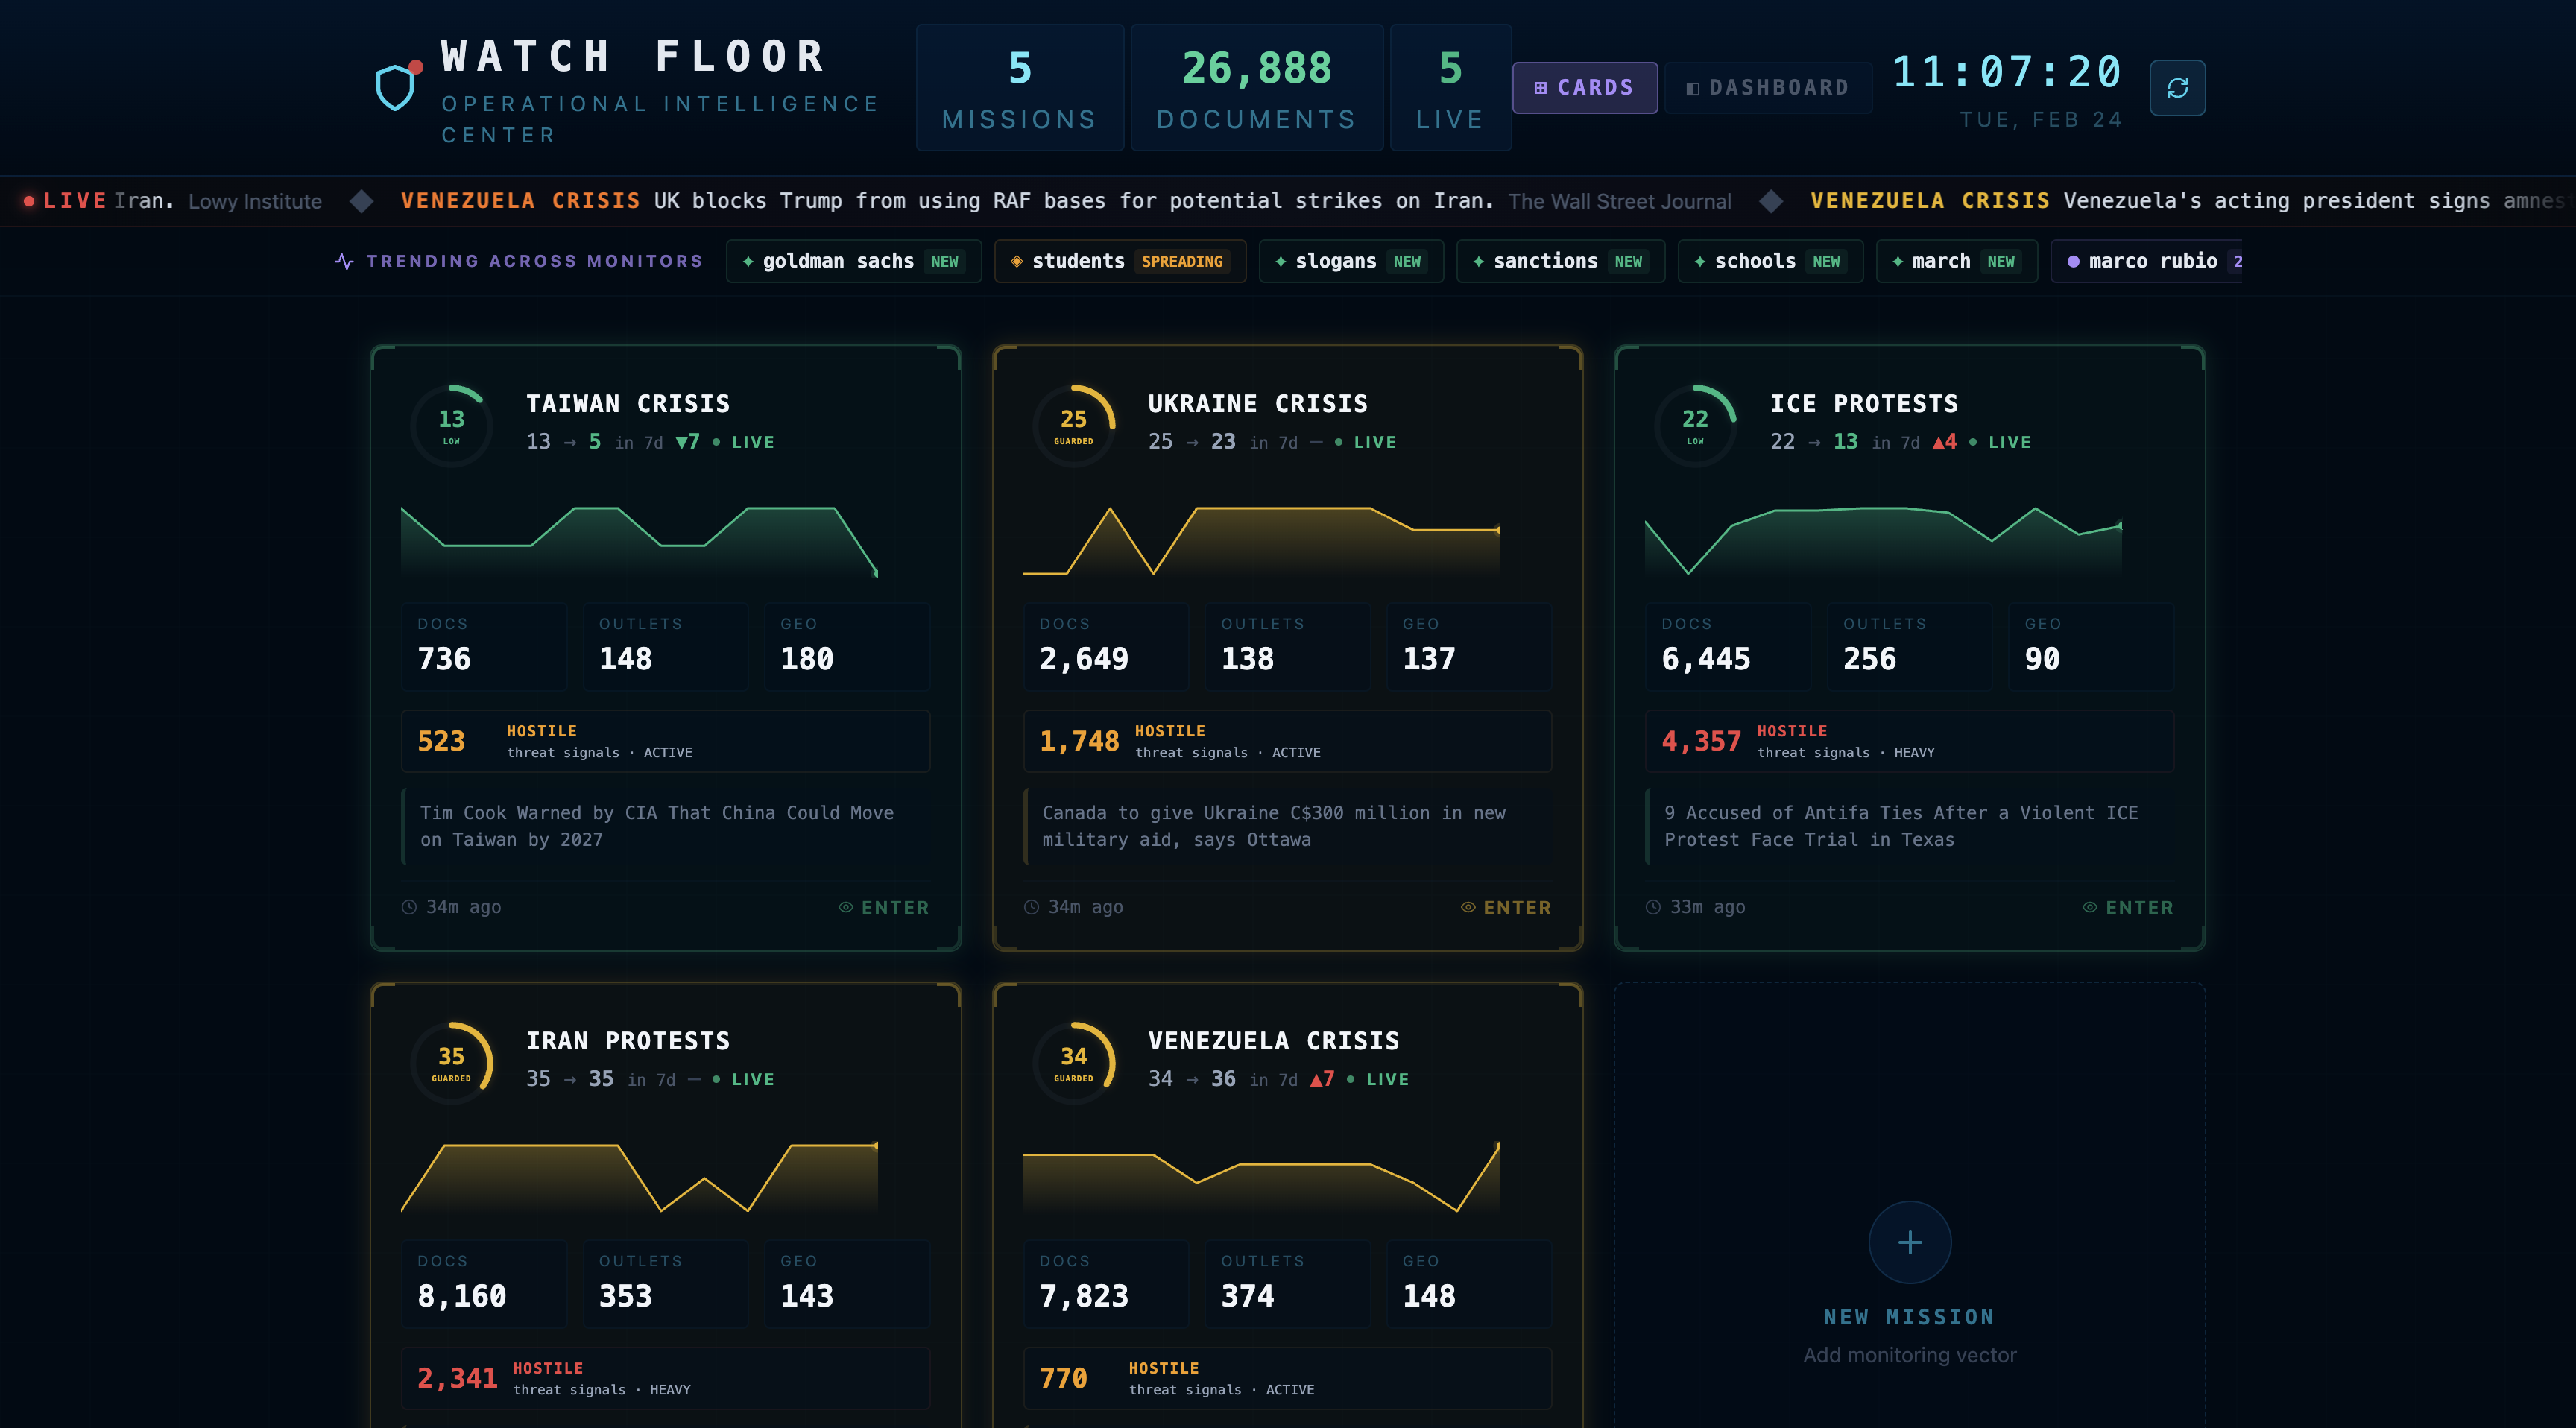Click the ICE Protests risk gauge showing 22

coord(1695,425)
